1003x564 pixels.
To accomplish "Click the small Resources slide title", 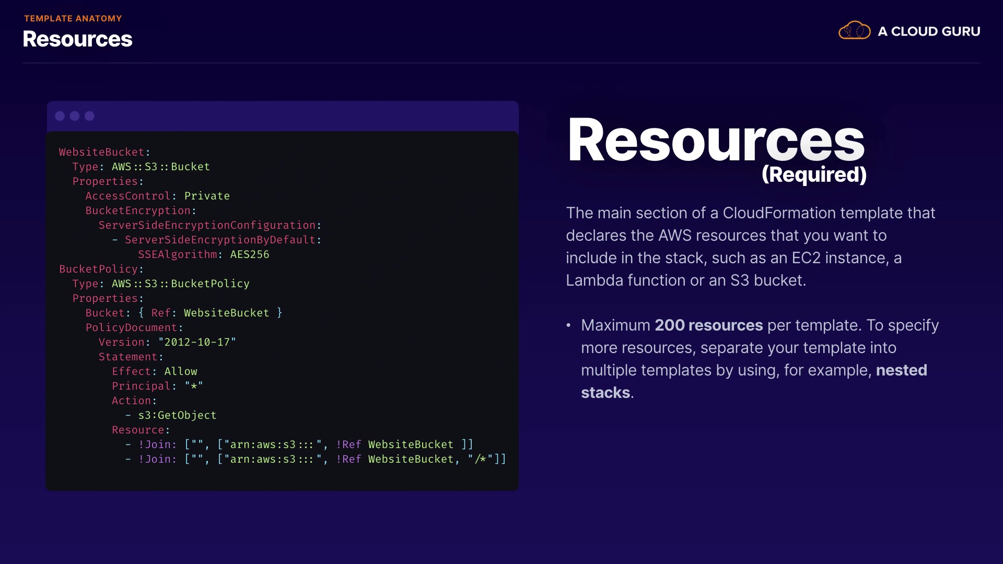I will tap(77, 39).
